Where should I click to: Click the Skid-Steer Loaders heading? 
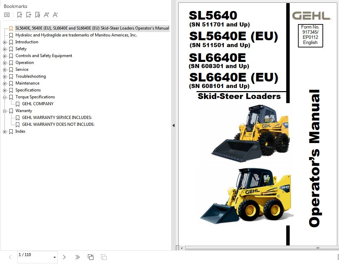[239, 96]
